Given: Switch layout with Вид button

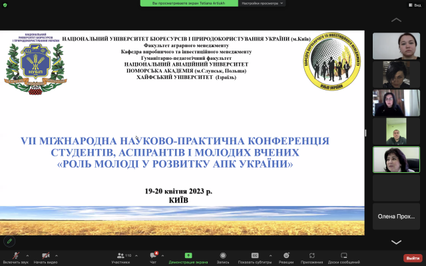Looking at the screenshot, I should [415, 5].
